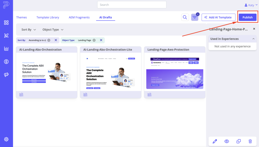The width and height of the screenshot is (259, 147).
Task: Open the dashboard grid icon in sidebar
Action: coord(6,23)
